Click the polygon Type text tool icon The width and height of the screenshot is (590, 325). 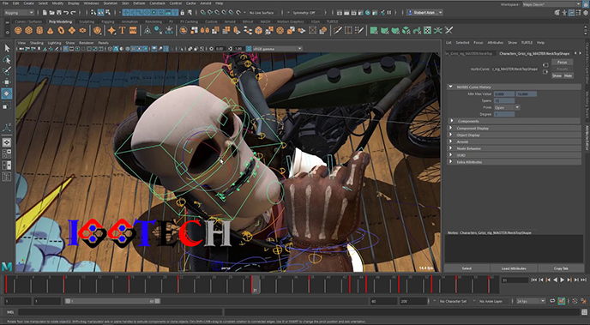123,31
